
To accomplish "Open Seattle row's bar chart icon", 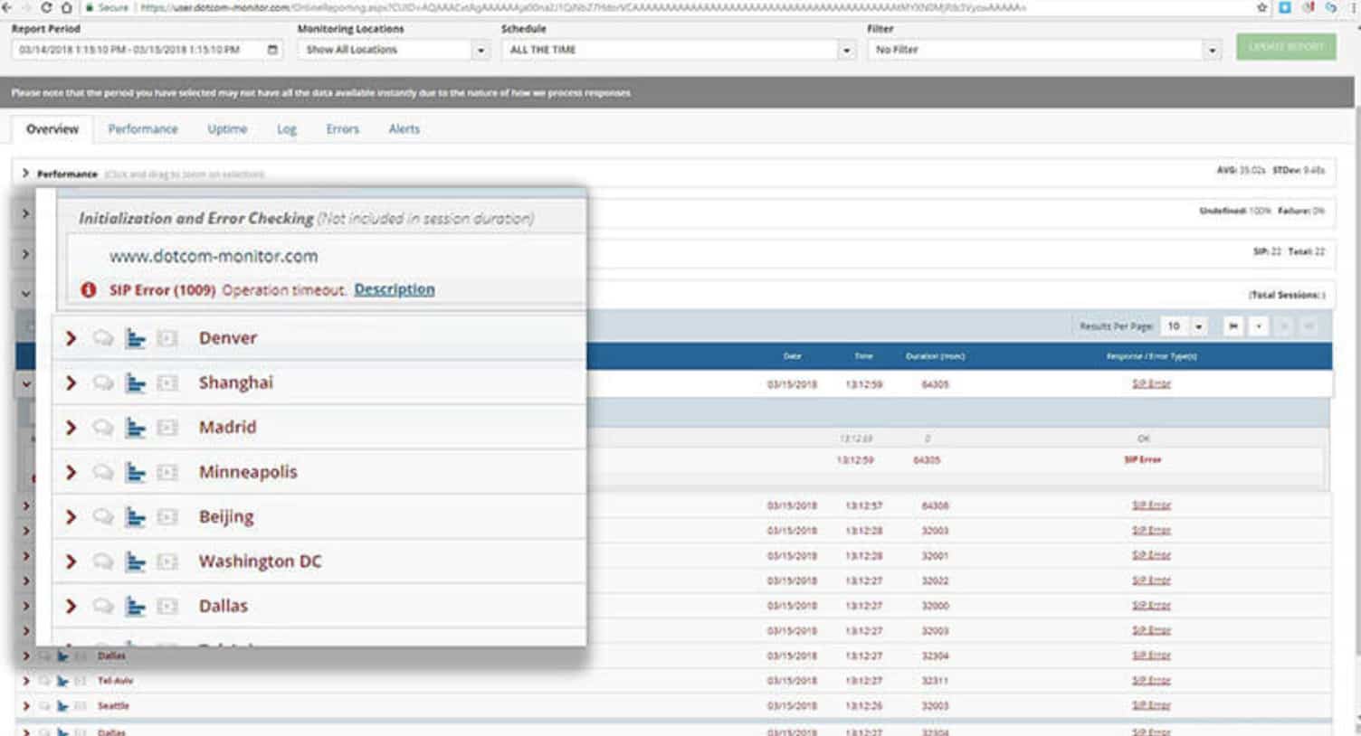I will pyautogui.click(x=62, y=706).
